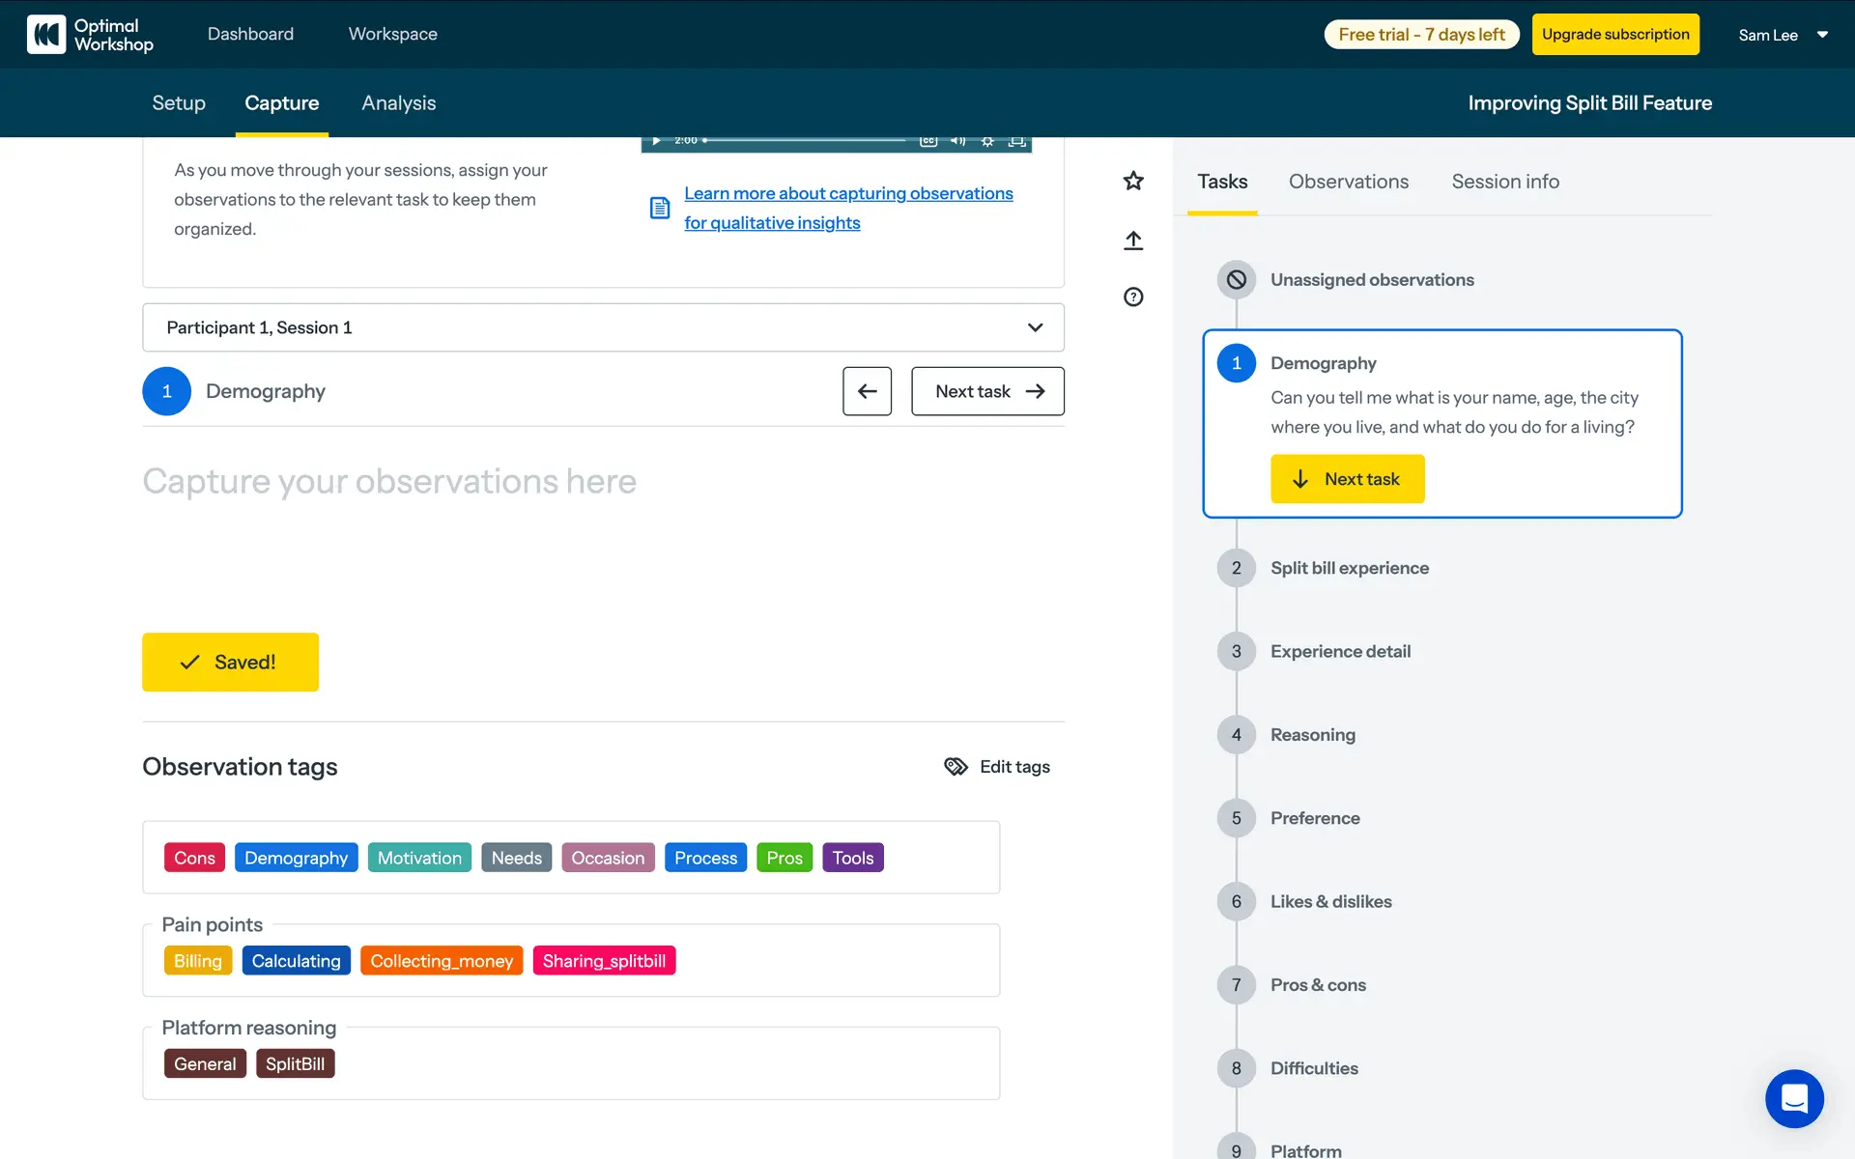Click the star favorite icon

[x=1133, y=181]
